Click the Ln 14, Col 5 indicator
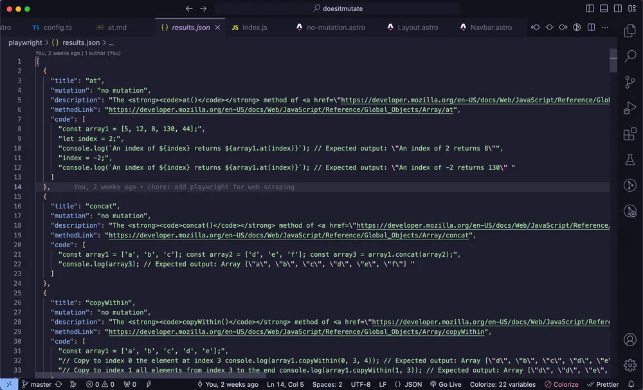Screen dimensions: 643x390 point(285,384)
